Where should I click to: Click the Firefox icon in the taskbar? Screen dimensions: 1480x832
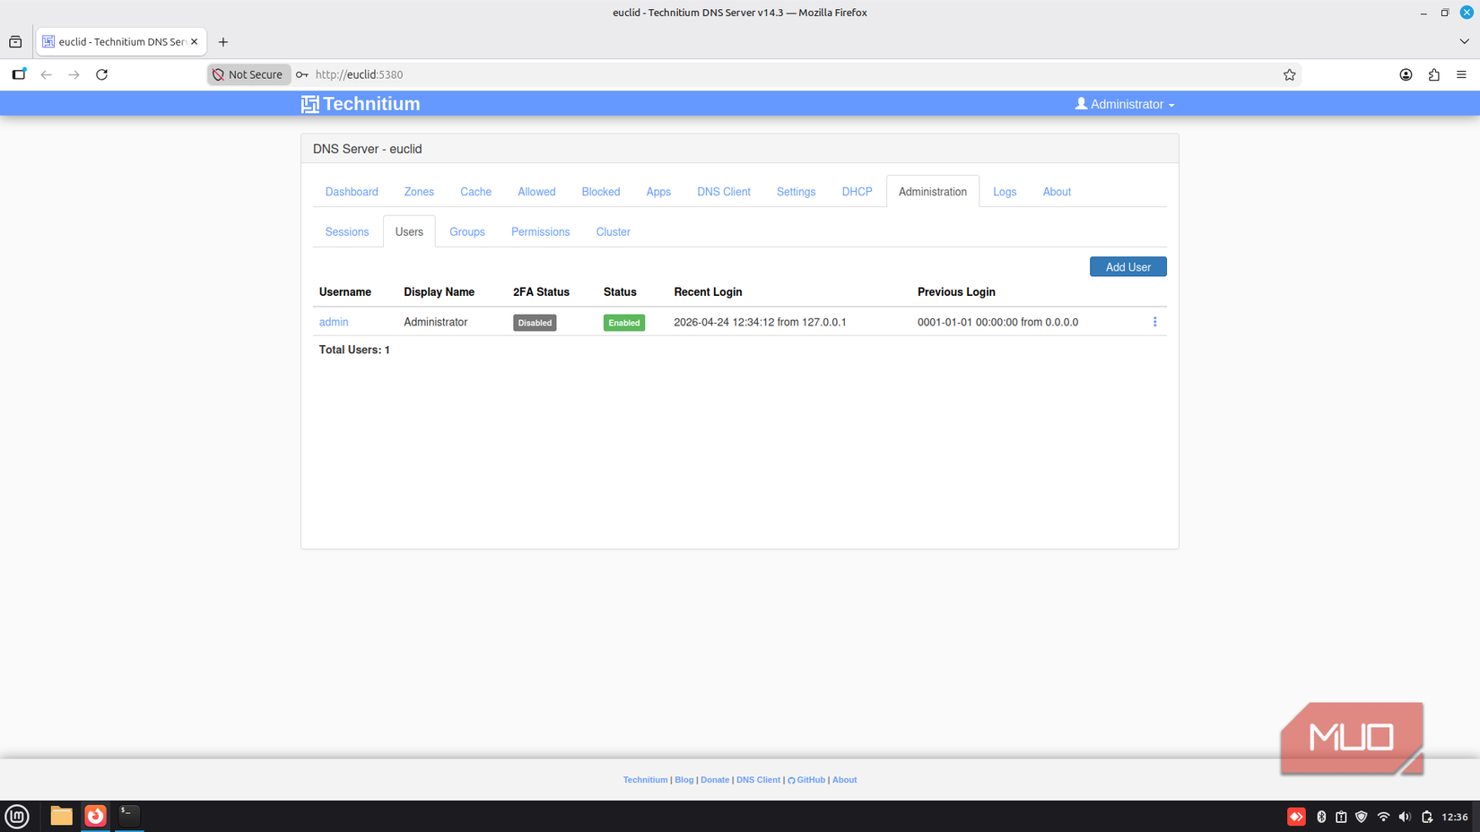coord(95,817)
